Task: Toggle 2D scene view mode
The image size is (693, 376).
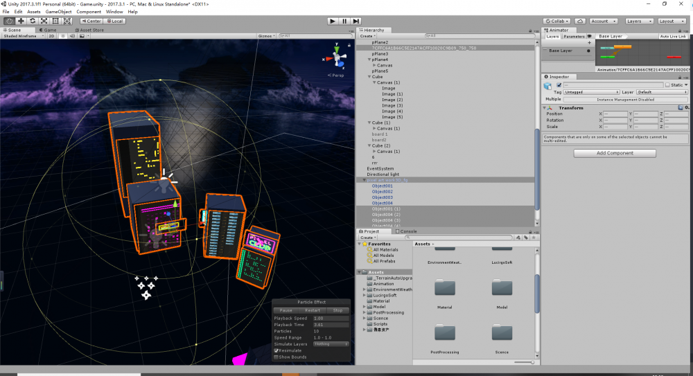Action: (x=51, y=36)
